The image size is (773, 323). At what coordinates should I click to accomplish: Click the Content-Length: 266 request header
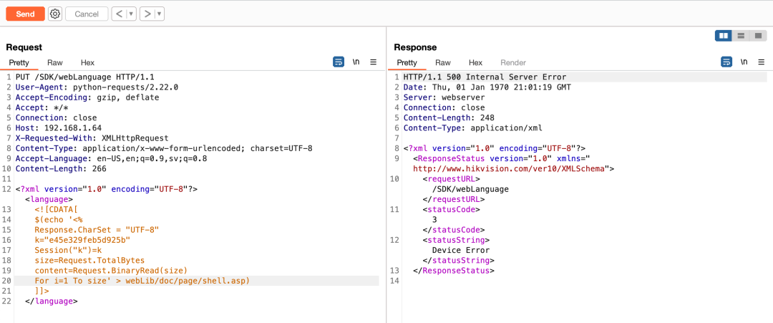tap(61, 168)
